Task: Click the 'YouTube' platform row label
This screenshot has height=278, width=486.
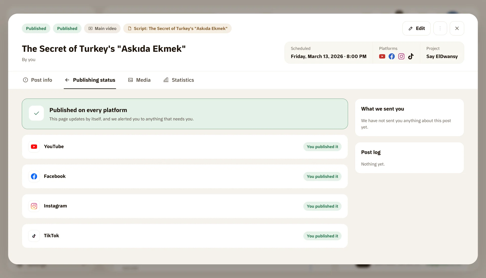Action: [54, 147]
